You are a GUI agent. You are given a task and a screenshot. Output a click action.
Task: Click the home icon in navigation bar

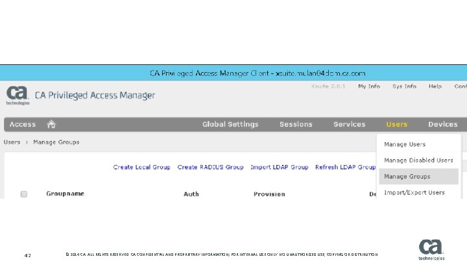(51, 124)
